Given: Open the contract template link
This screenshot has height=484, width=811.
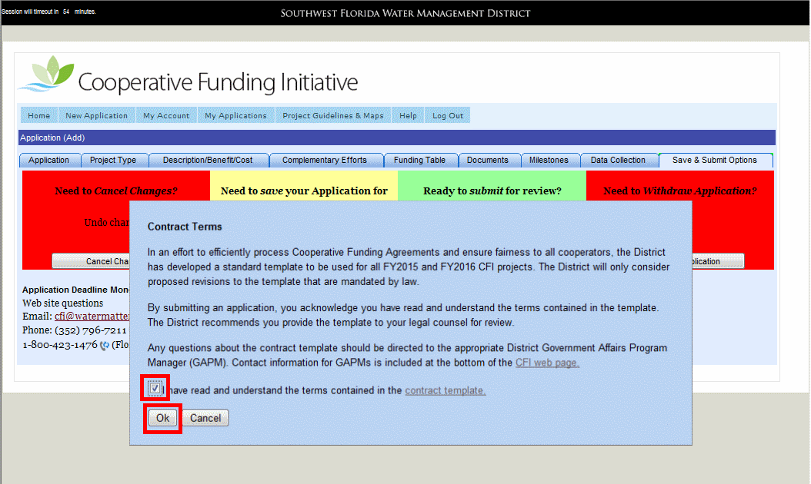Looking at the screenshot, I should click(x=445, y=390).
